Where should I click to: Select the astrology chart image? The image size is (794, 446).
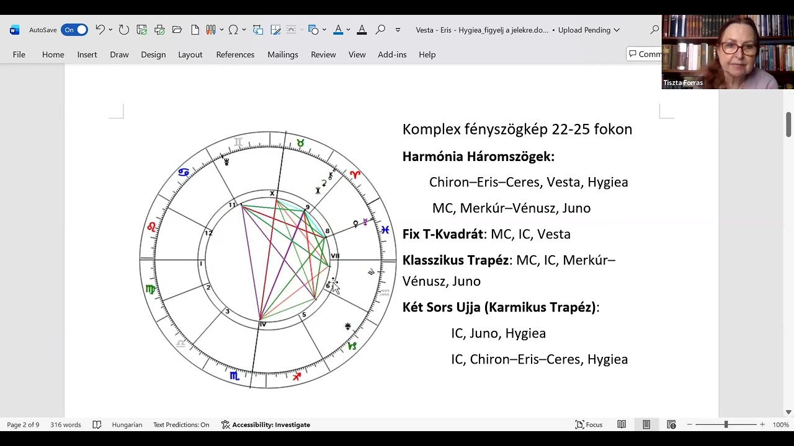267,260
